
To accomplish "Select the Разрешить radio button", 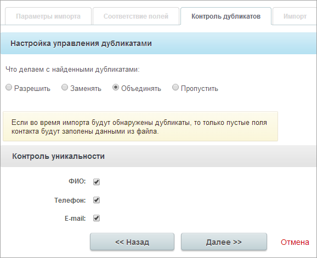I will coord(9,88).
